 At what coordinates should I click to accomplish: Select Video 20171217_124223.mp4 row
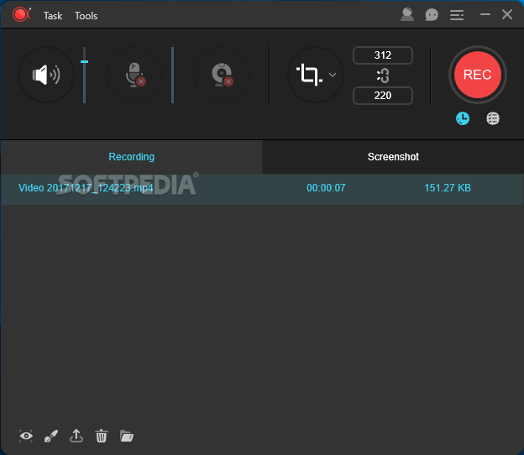262,189
